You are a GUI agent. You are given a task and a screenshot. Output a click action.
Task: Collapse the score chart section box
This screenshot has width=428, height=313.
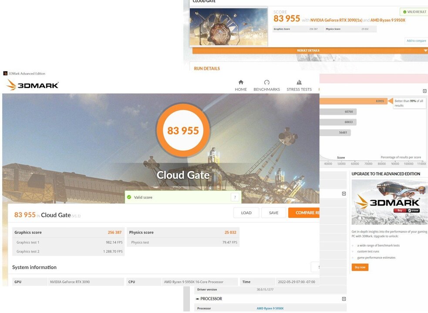pyautogui.click(x=425, y=91)
